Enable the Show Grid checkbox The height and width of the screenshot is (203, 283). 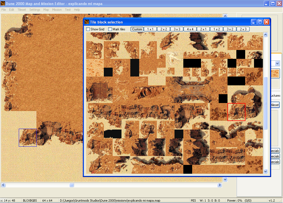(88, 29)
